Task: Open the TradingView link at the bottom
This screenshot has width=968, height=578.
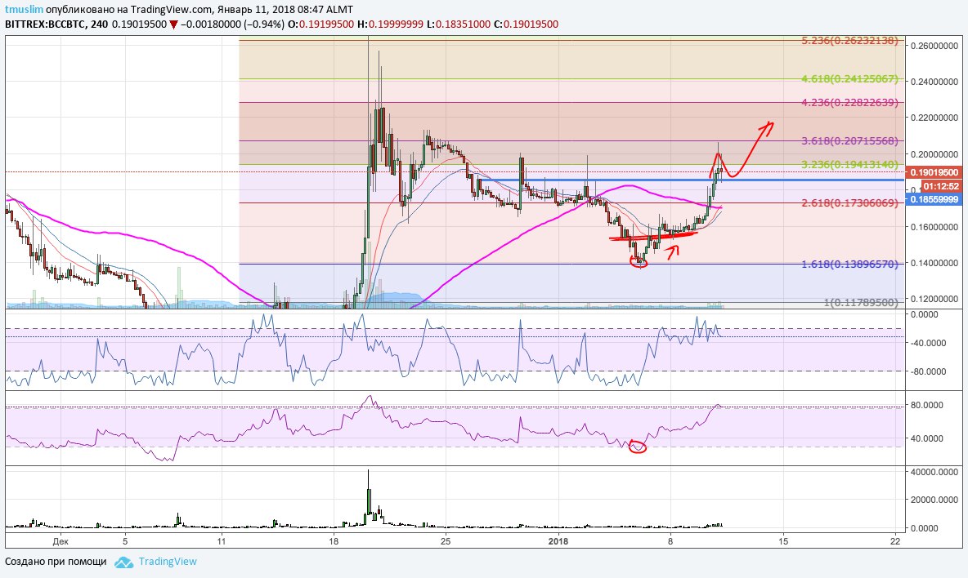Action: [x=168, y=562]
